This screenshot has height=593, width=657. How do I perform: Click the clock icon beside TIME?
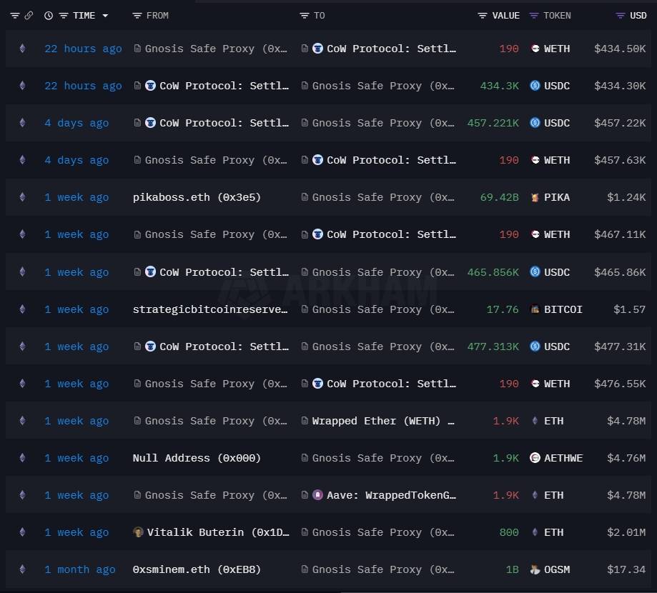(49, 16)
